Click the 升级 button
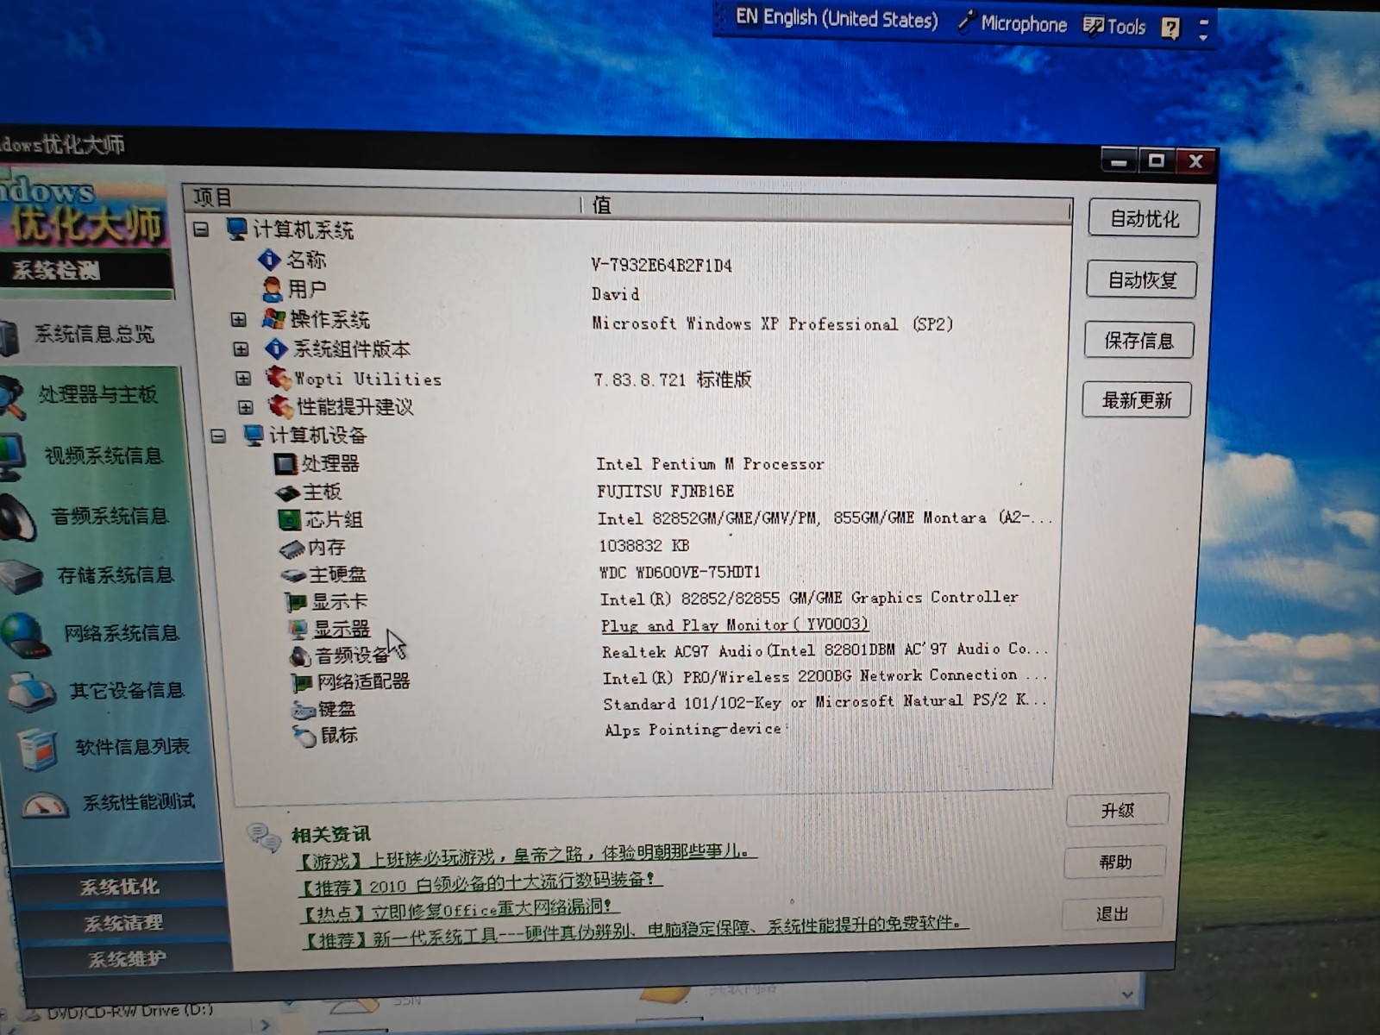1380x1035 pixels. [x=1118, y=811]
